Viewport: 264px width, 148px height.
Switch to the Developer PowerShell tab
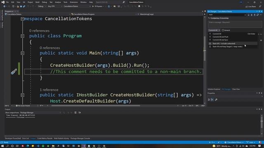pyautogui.click(x=13, y=139)
